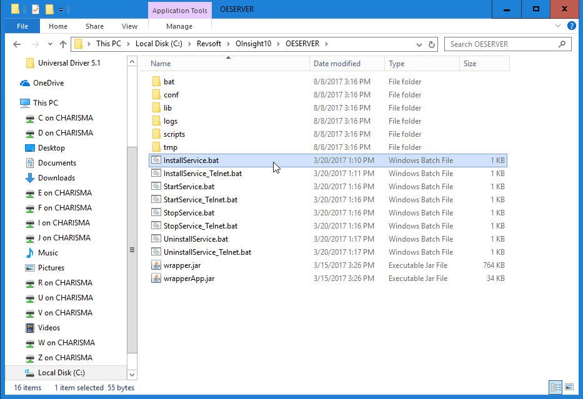This screenshot has width=583, height=399.
Task: Select the Application Tools contextual tab
Action: pos(179,11)
